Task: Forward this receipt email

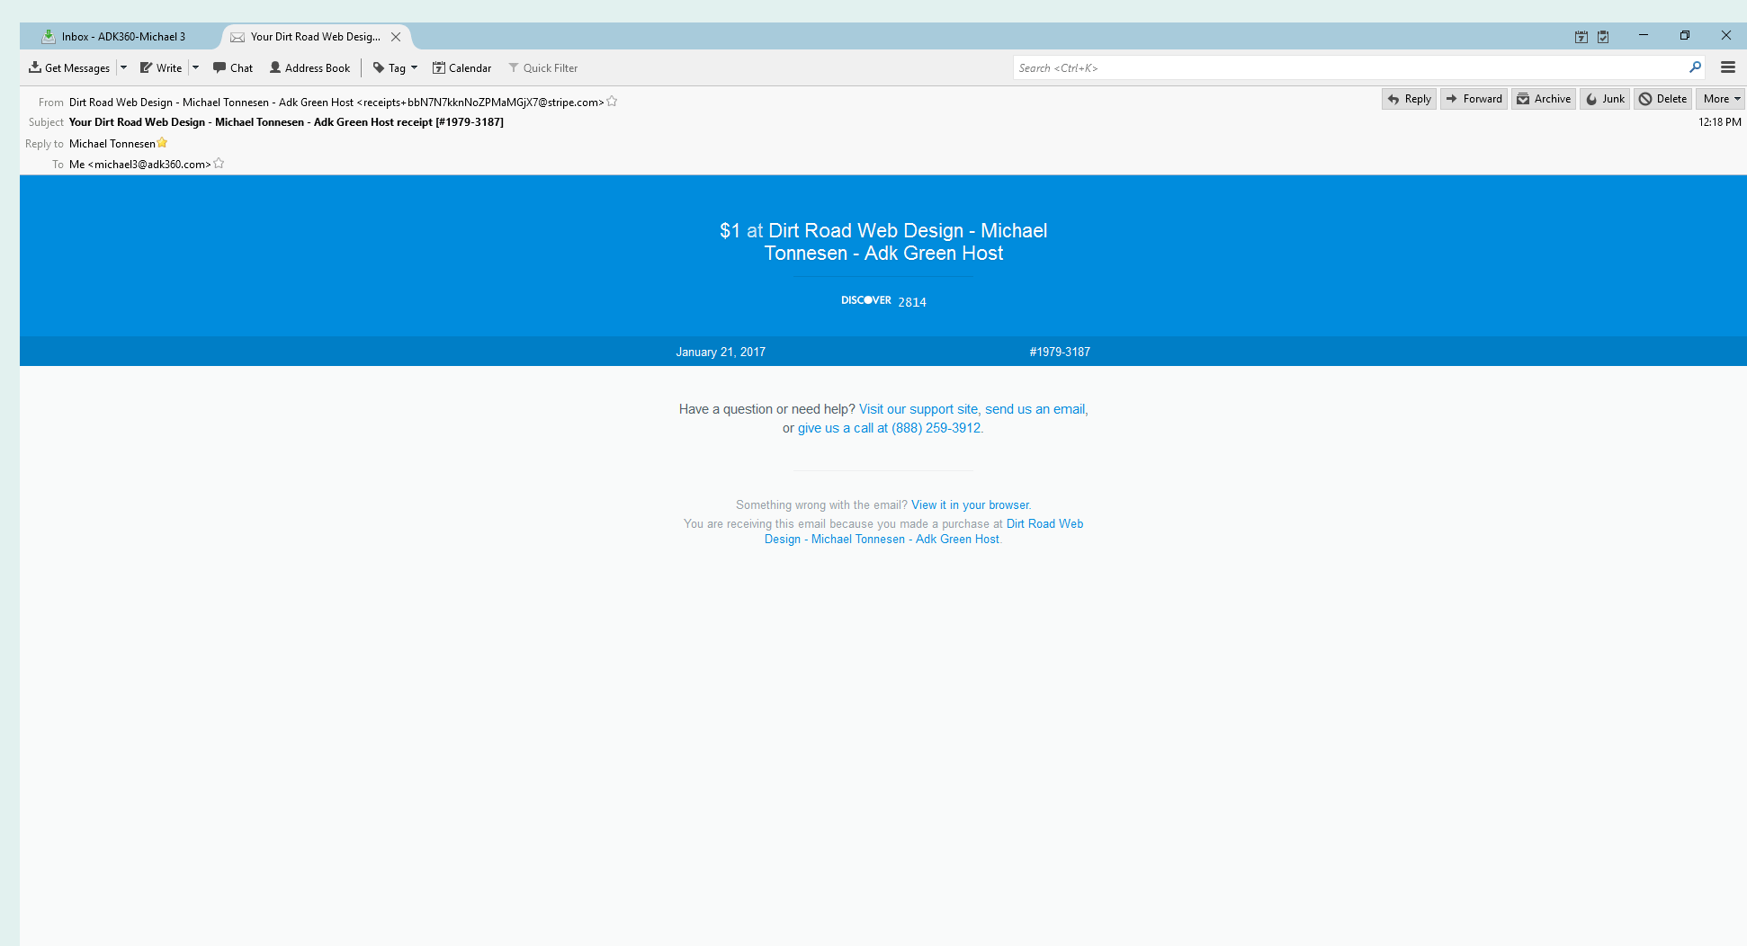Action: click(1474, 99)
